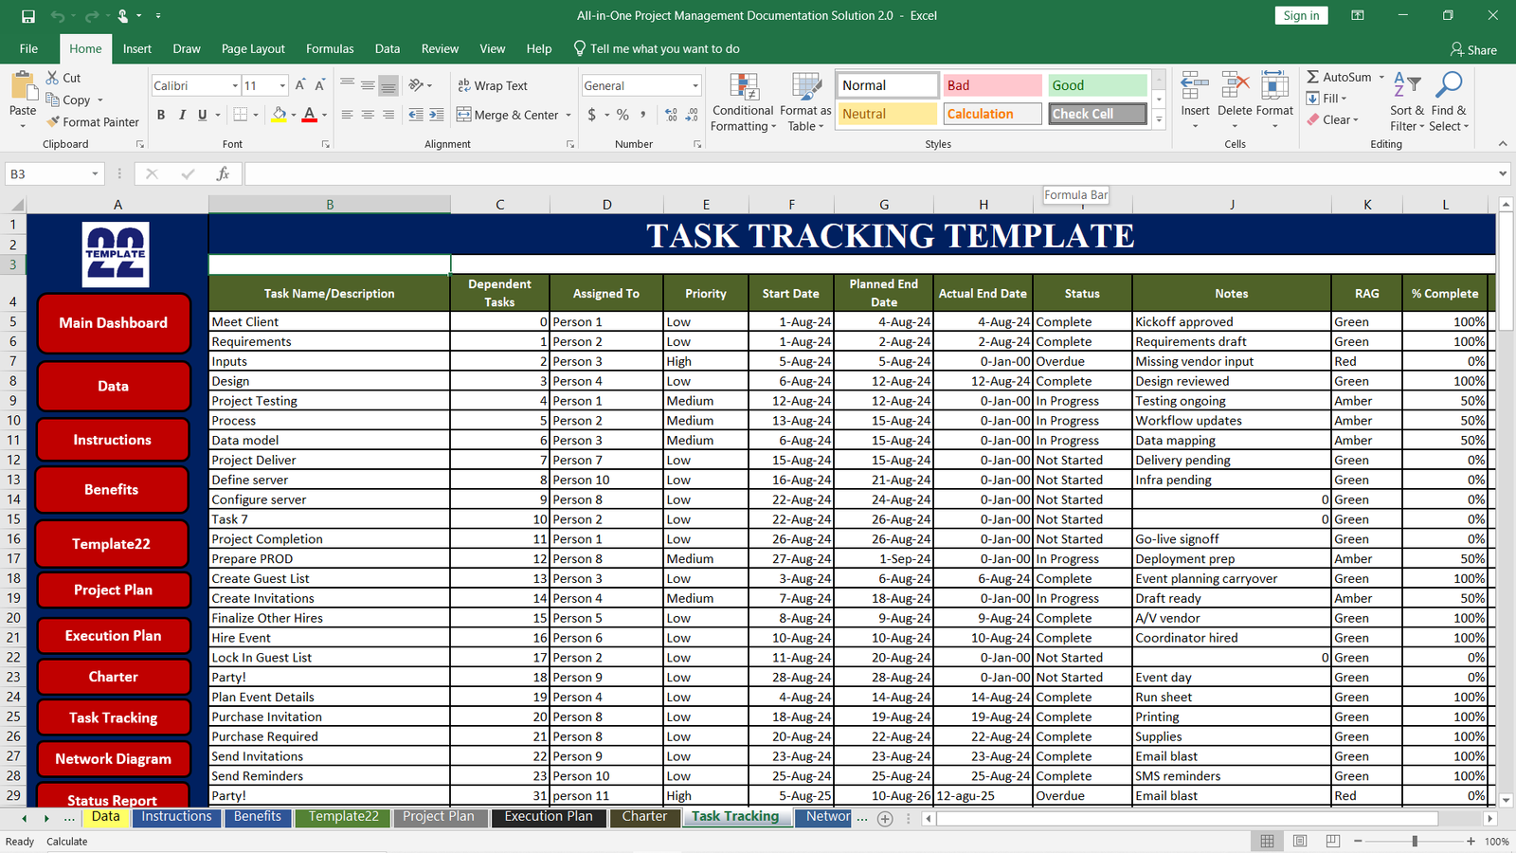1516x853 pixels.
Task: Open the Charter sheet tab
Action: point(644,817)
